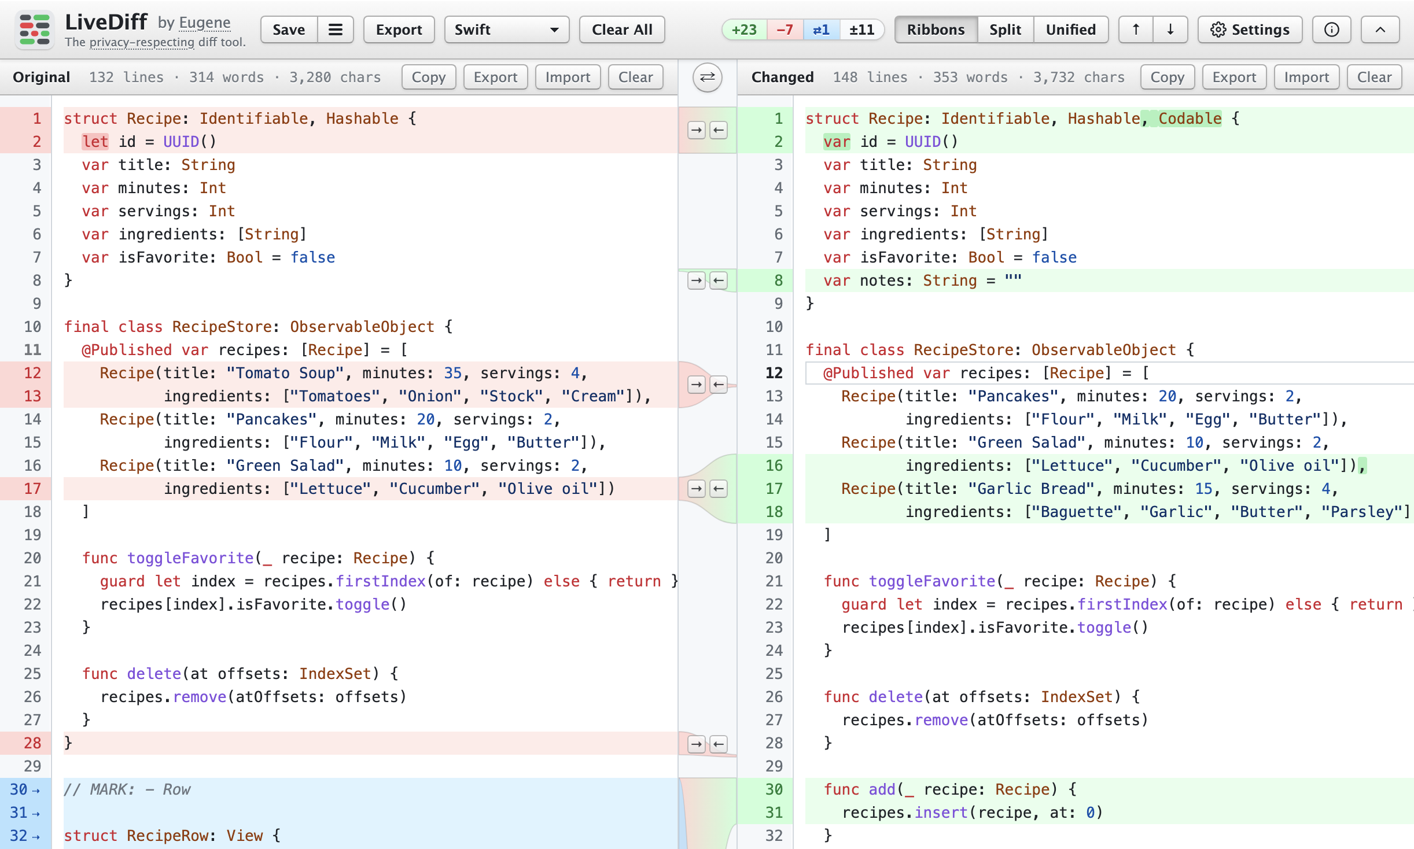Copy the Changed pane text
Viewport: 1414px width, 849px height.
pos(1167,77)
